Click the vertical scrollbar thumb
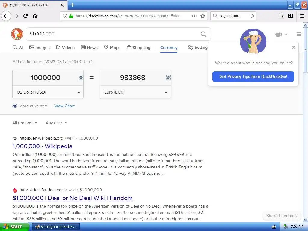The height and width of the screenshot is (231, 308). click(306, 50)
